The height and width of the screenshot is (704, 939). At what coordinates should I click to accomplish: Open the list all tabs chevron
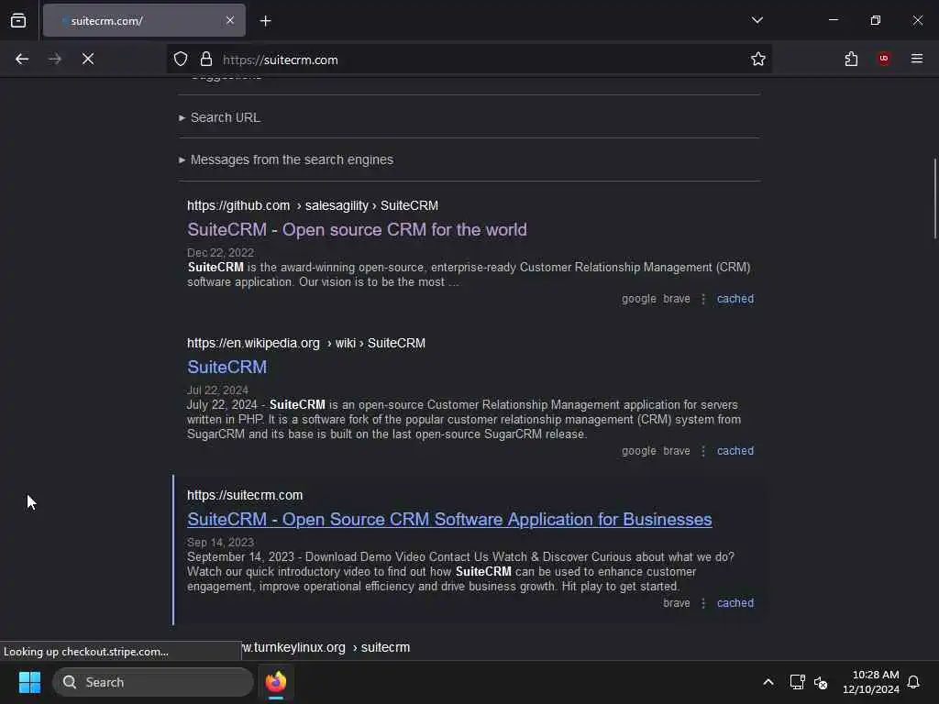pyautogui.click(x=757, y=20)
